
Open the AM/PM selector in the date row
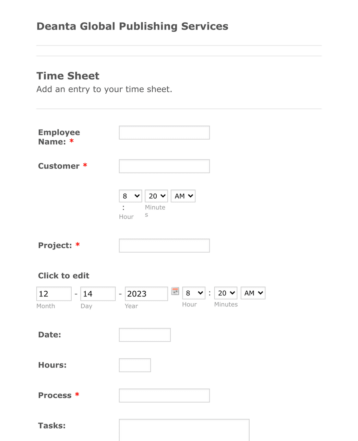click(253, 293)
